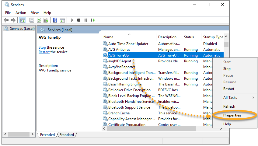The width and height of the screenshot is (258, 146).
Task: Click the Restart Service toolbar icon
Action: 93,20
